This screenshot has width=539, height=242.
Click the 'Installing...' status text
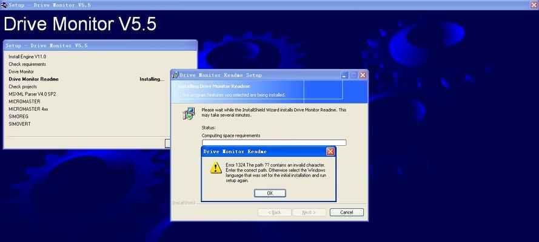(152, 79)
